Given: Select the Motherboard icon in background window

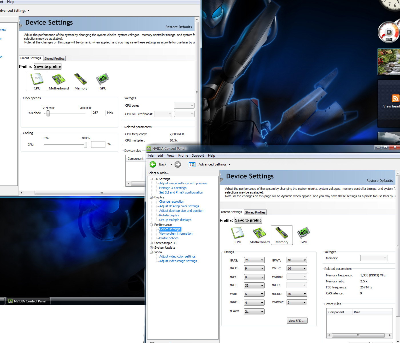Looking at the screenshot, I should tap(59, 81).
